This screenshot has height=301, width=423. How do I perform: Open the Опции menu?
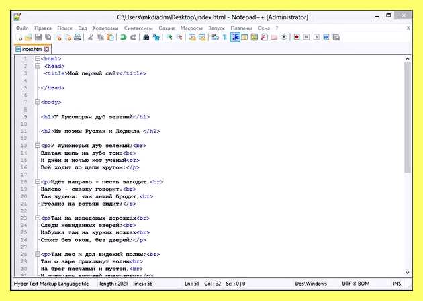pyautogui.click(x=167, y=28)
